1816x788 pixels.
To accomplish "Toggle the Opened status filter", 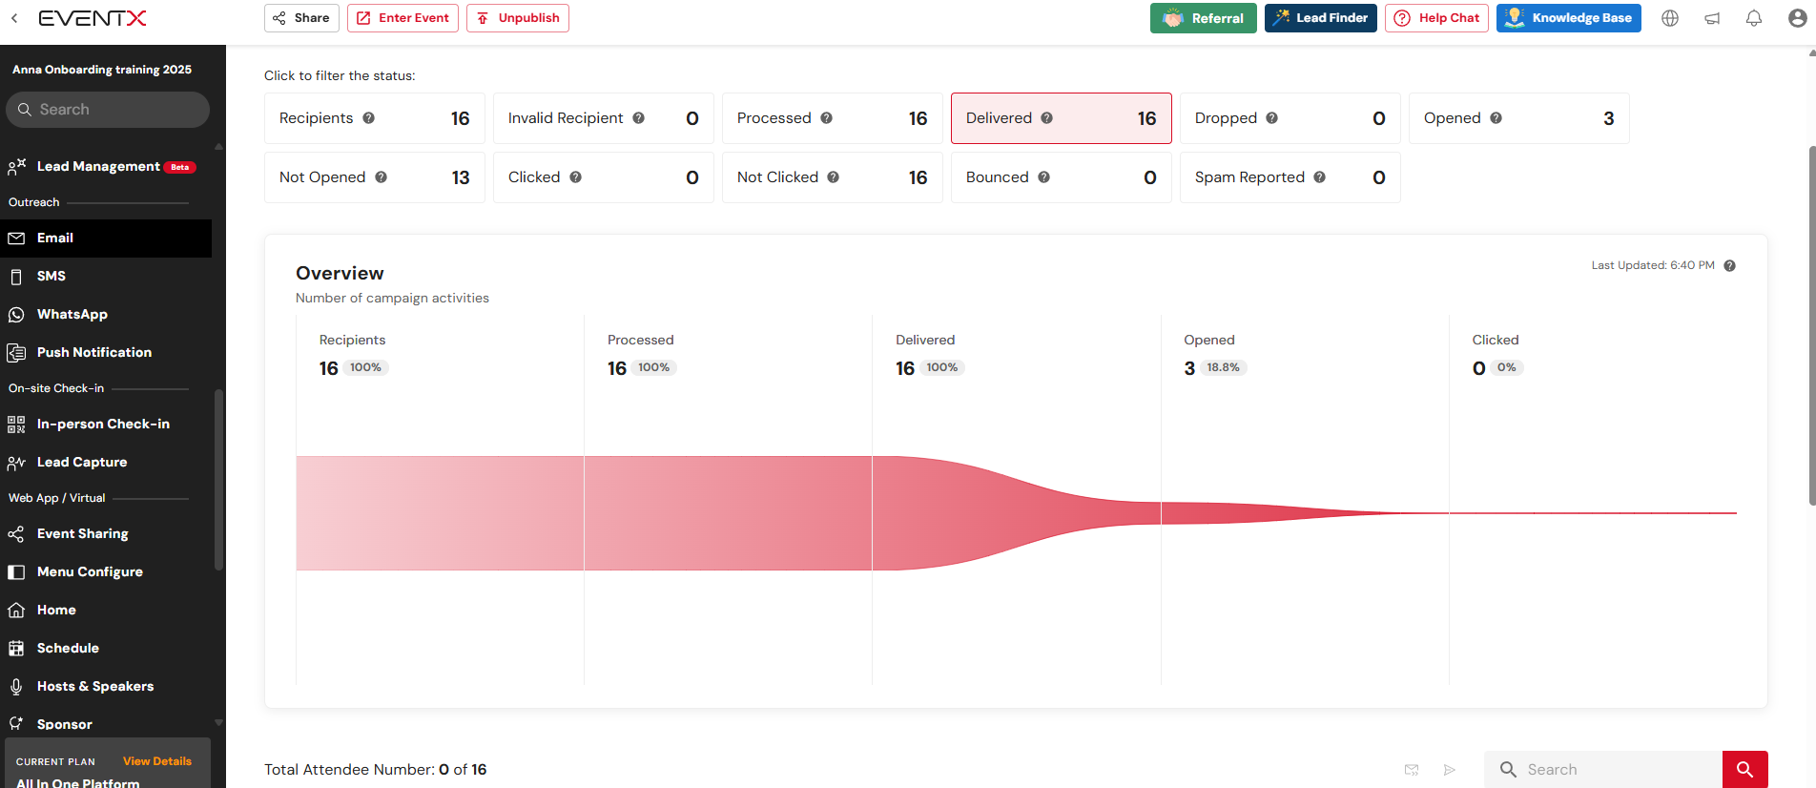I will 1518,118.
